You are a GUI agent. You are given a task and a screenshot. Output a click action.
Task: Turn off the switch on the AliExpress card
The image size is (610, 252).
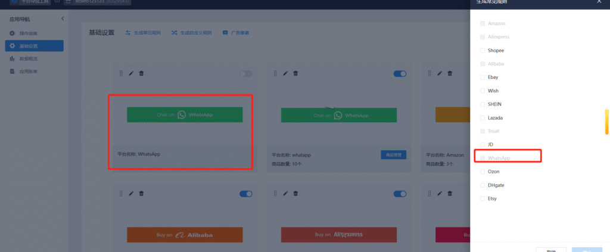click(400, 194)
